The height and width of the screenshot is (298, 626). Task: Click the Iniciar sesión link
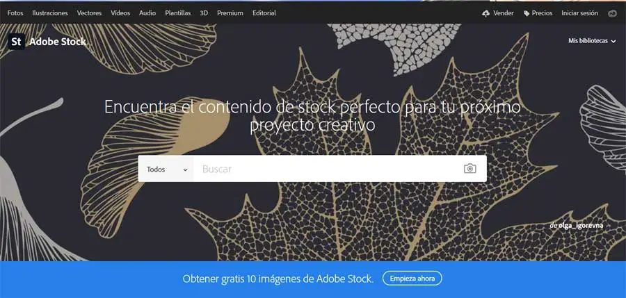click(x=579, y=13)
